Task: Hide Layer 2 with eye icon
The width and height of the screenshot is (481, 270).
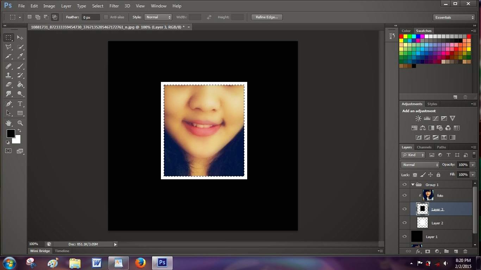Action: click(x=404, y=223)
